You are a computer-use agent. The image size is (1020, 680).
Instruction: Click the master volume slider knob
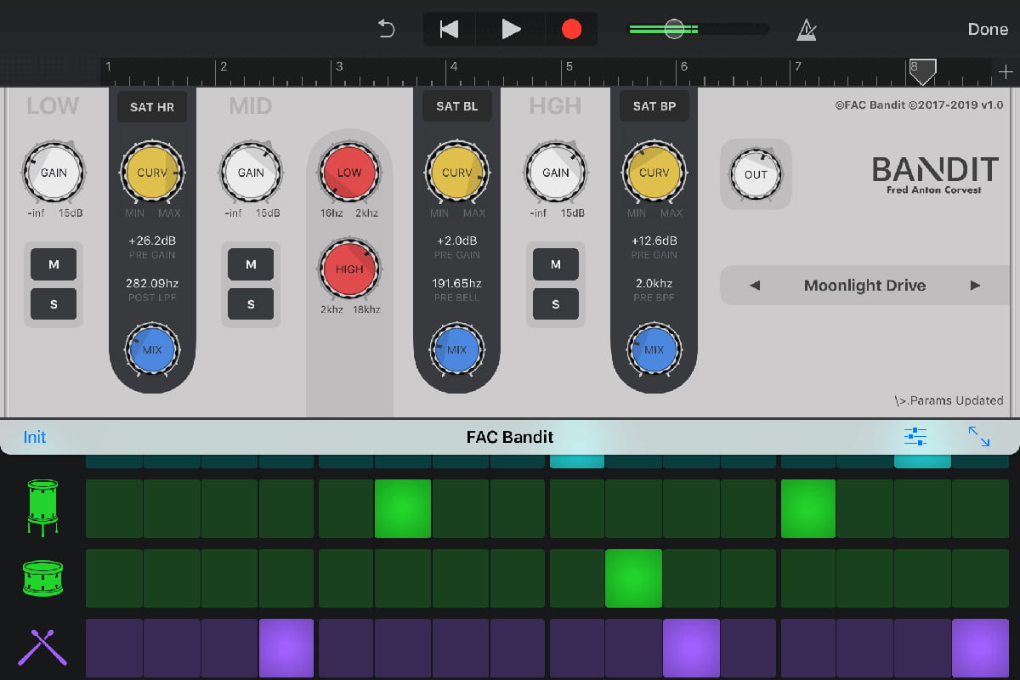point(674,29)
